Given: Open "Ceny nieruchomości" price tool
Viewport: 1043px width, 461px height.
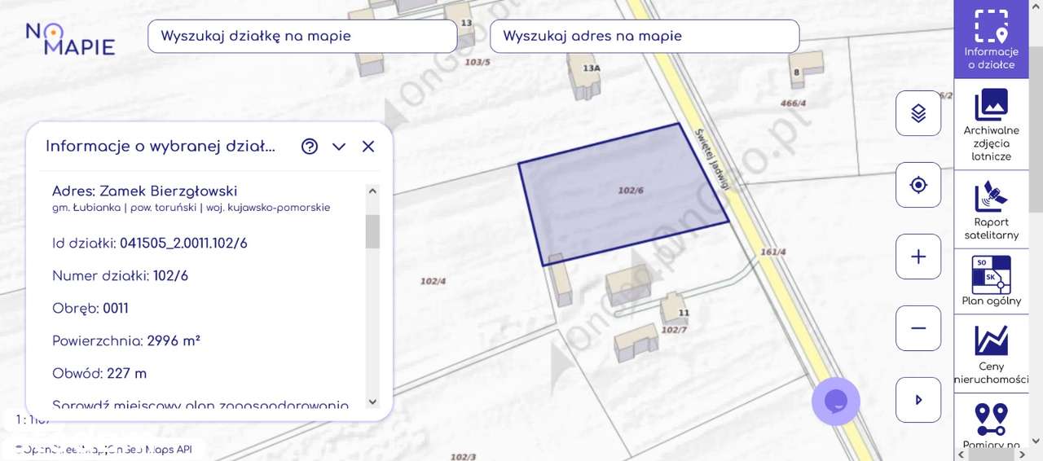Looking at the screenshot, I should (991, 354).
